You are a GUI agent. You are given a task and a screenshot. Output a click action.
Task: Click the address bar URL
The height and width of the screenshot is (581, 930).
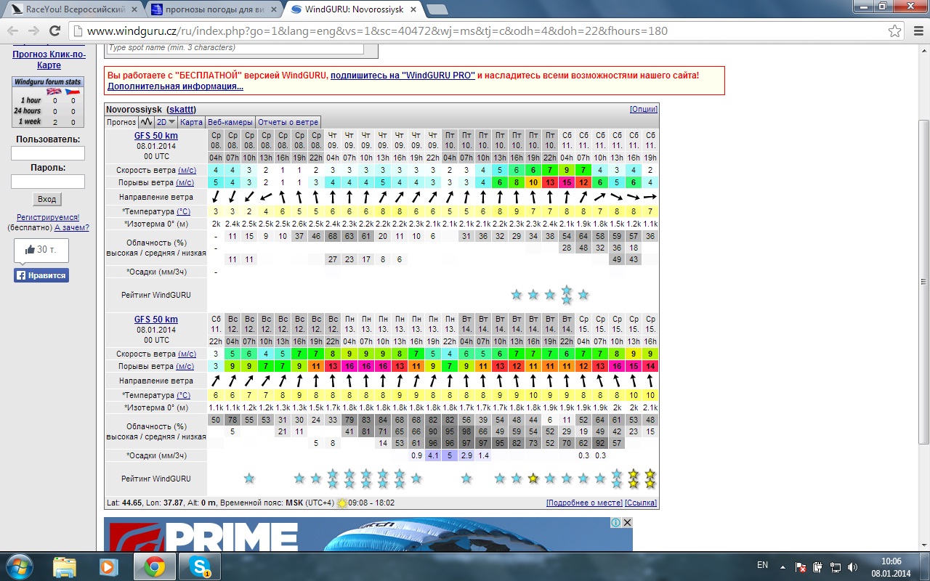pyautogui.click(x=377, y=31)
